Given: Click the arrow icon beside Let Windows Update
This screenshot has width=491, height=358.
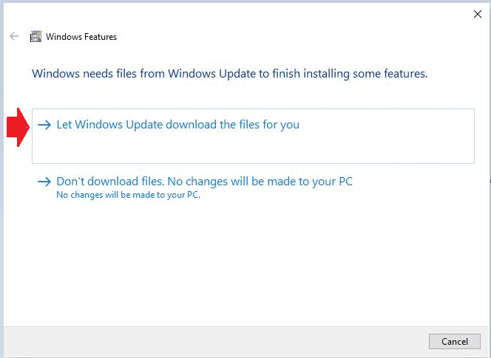Looking at the screenshot, I should (x=45, y=125).
